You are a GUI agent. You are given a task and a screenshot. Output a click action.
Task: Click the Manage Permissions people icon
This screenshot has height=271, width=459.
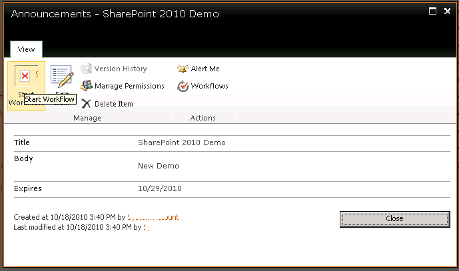[x=86, y=86]
